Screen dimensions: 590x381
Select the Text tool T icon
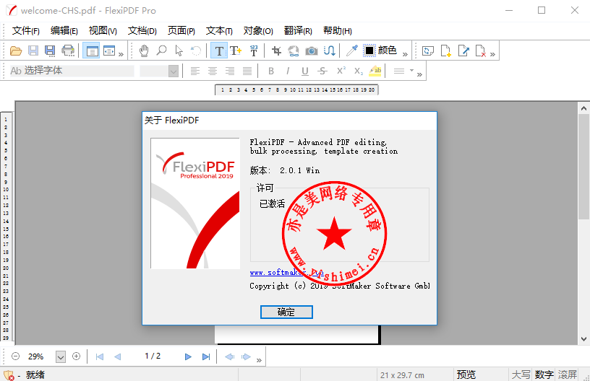219,51
